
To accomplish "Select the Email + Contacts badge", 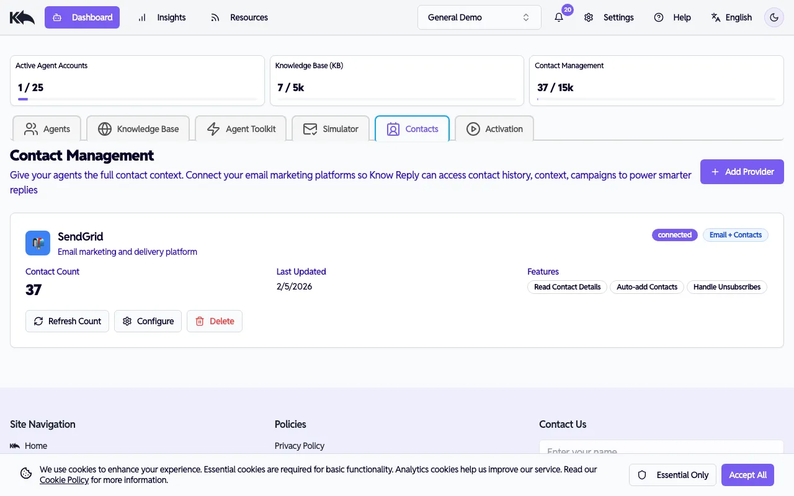I will point(735,235).
